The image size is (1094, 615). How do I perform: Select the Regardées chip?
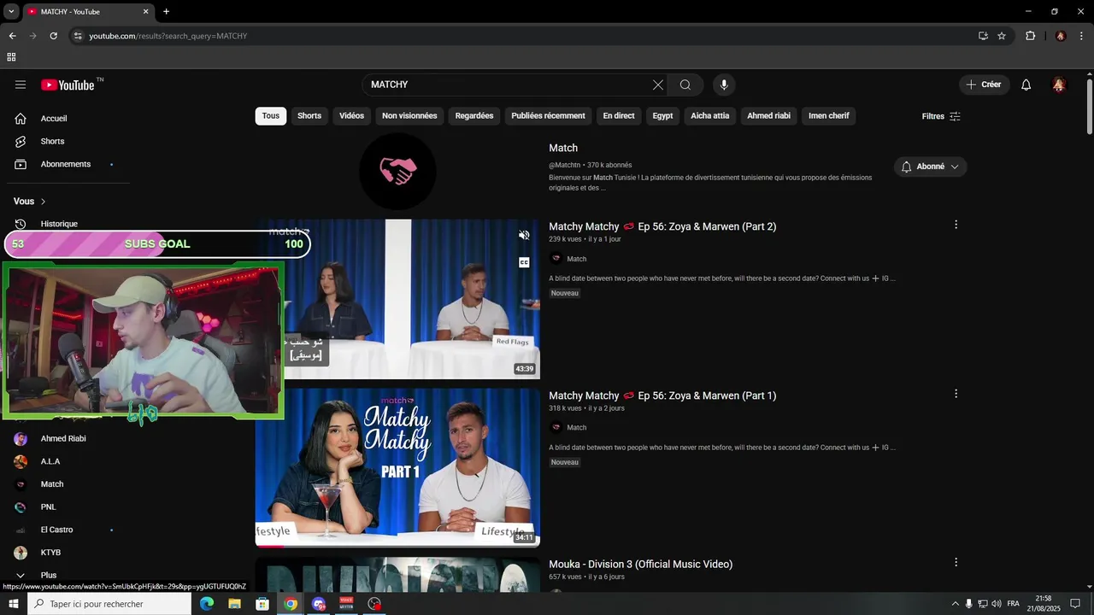coord(474,116)
